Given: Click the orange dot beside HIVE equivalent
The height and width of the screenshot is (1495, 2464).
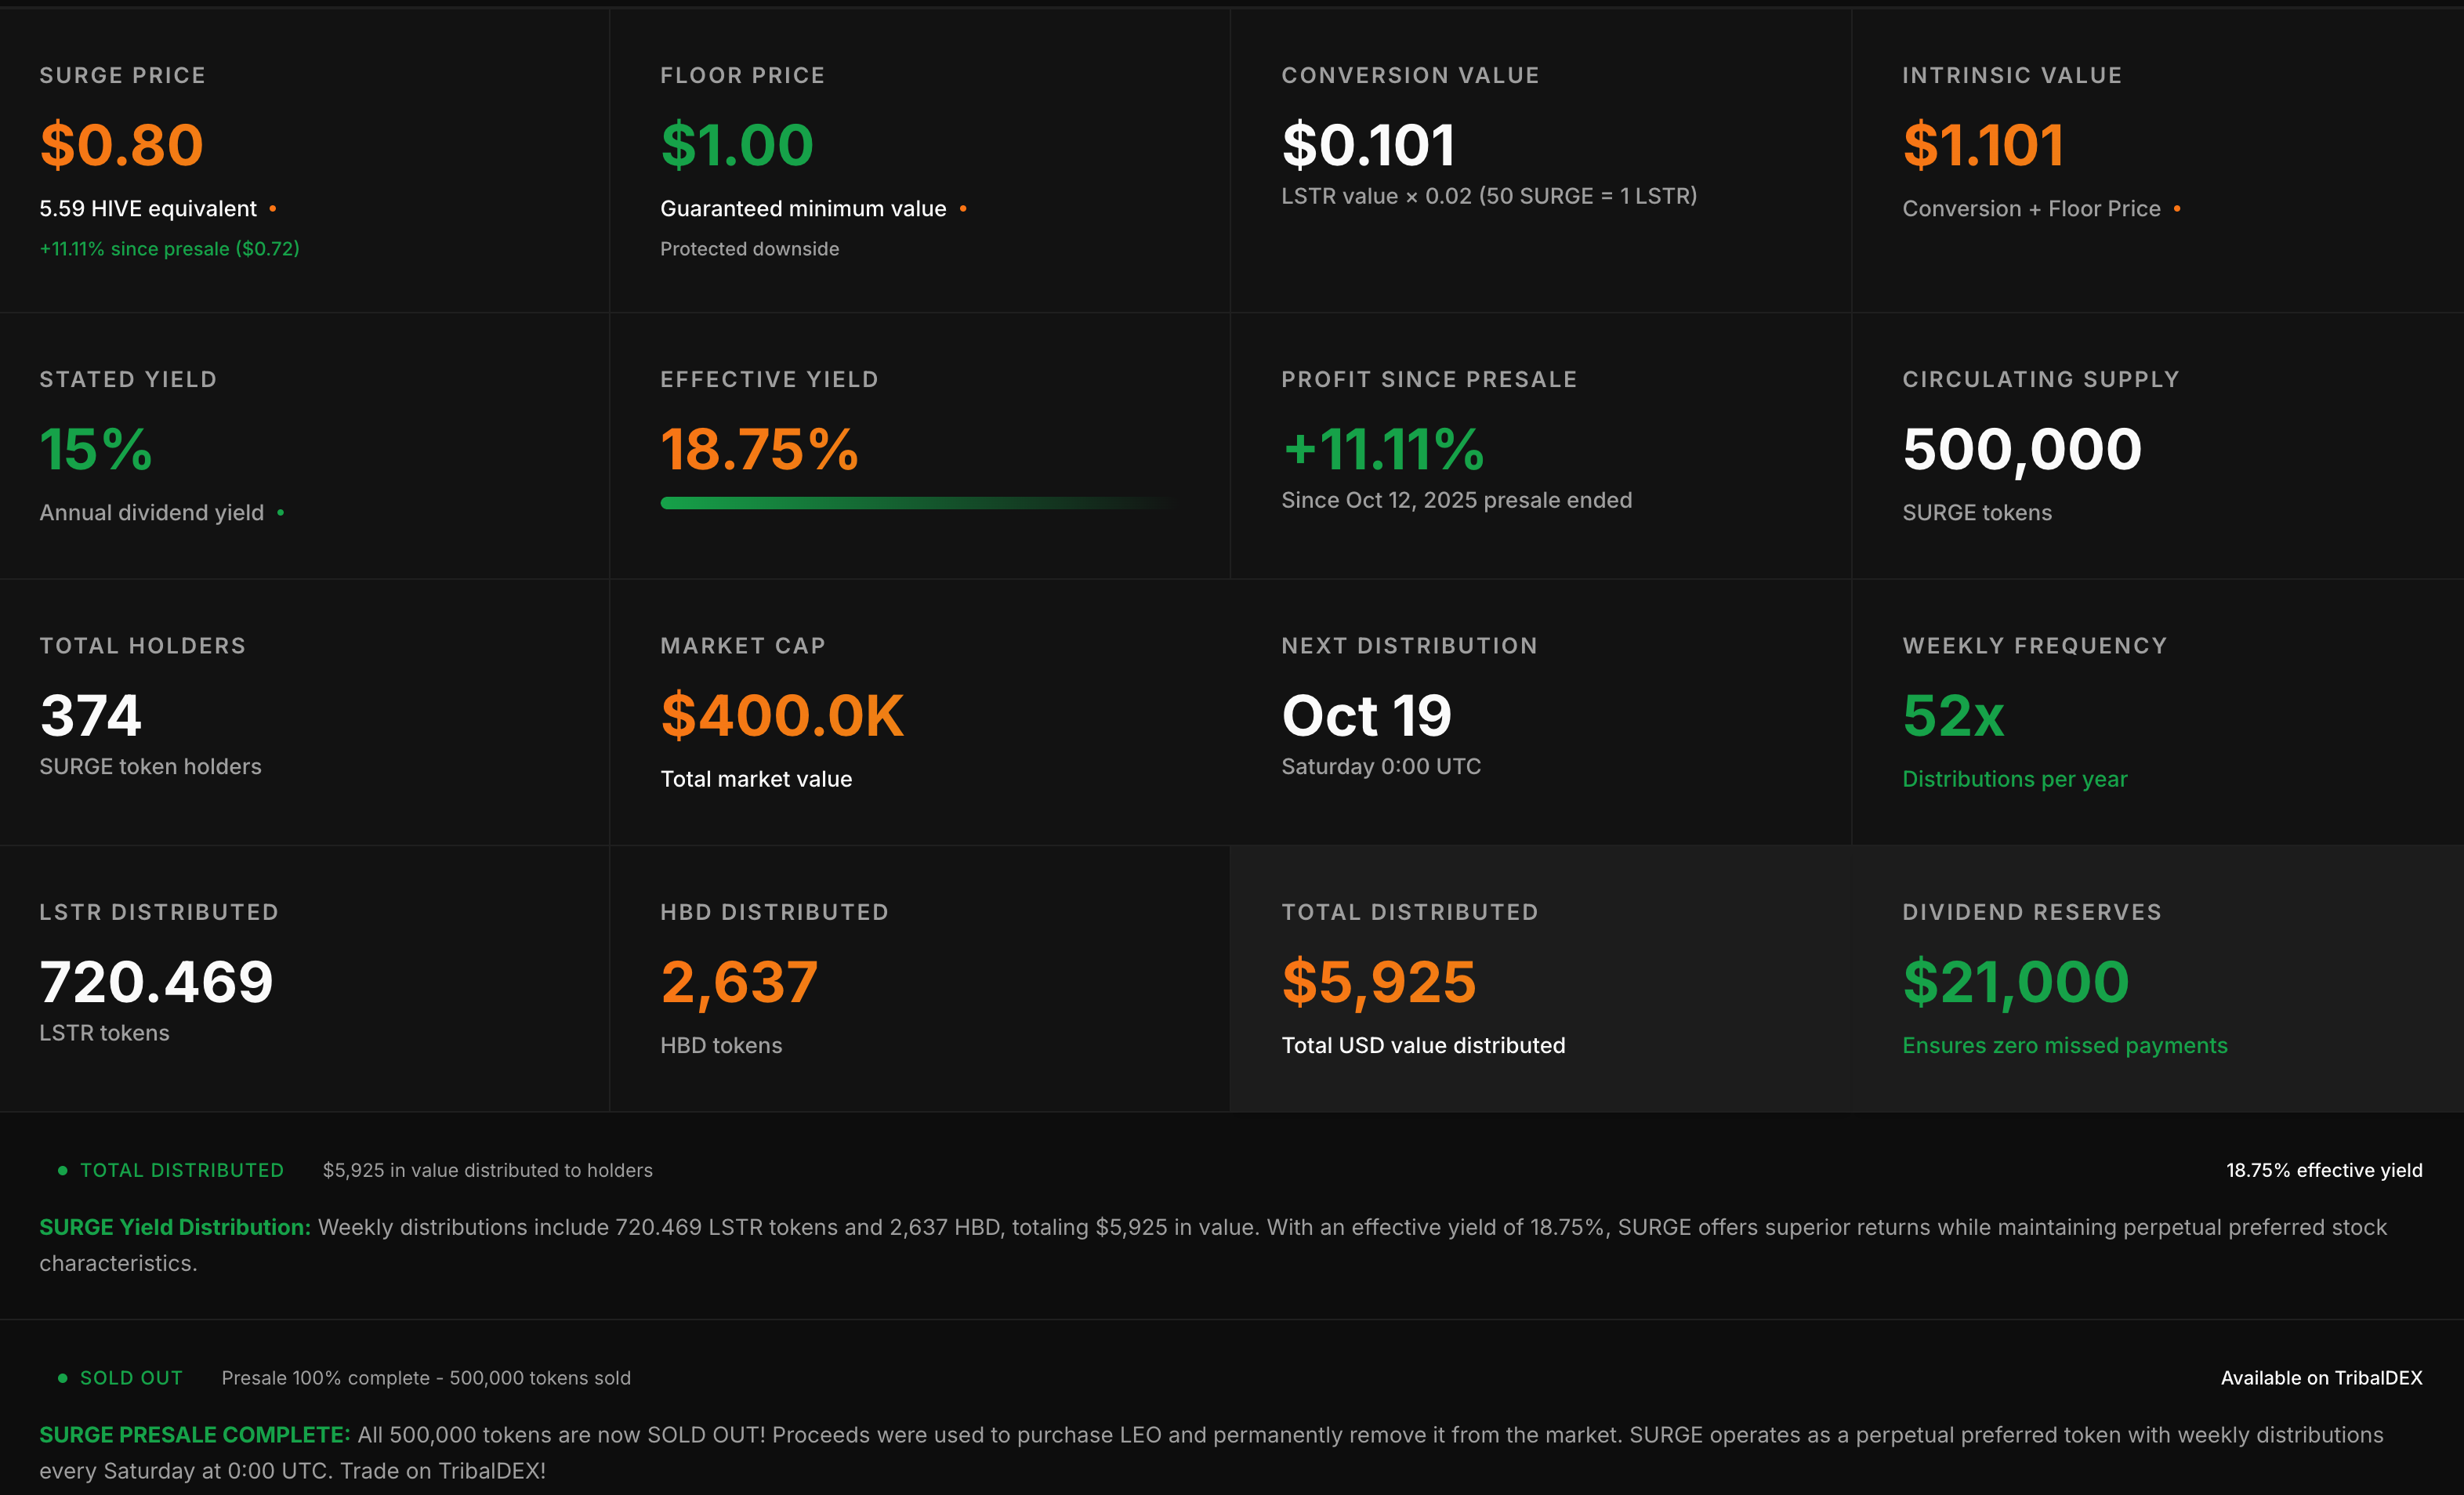Looking at the screenshot, I should 273,209.
